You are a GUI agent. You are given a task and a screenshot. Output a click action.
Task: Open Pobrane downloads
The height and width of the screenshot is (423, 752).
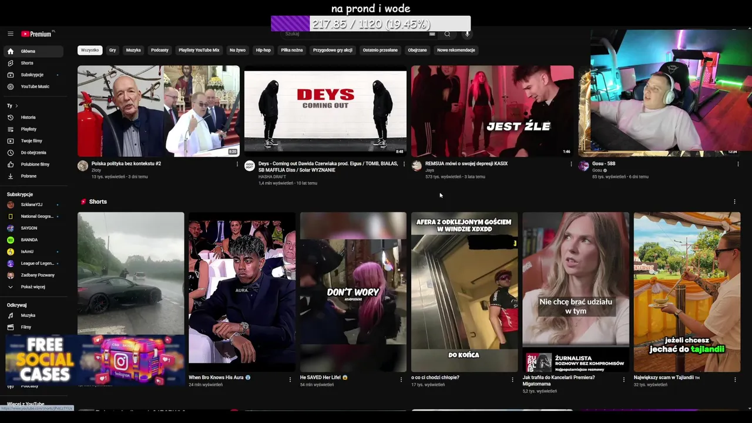(x=29, y=176)
